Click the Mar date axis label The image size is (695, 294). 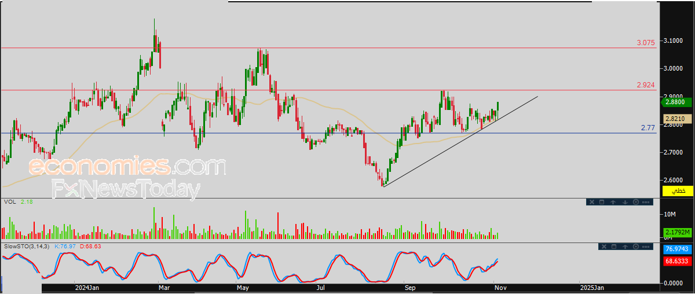pyautogui.click(x=164, y=287)
